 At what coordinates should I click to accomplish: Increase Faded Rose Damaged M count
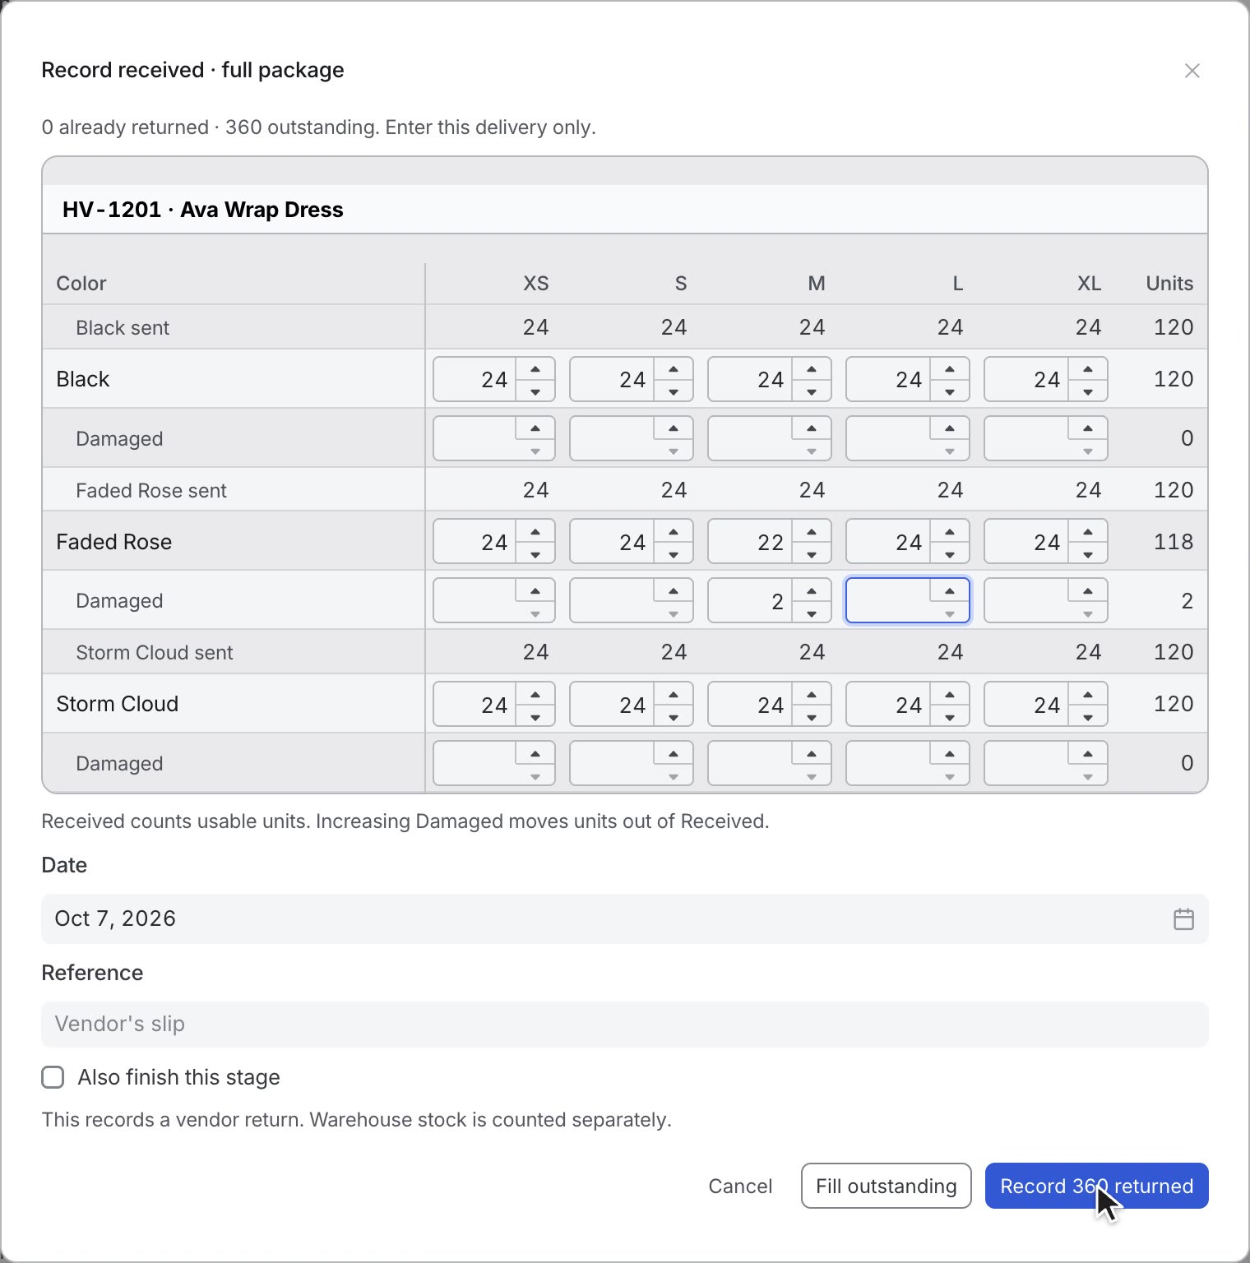click(812, 590)
